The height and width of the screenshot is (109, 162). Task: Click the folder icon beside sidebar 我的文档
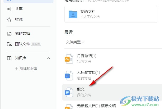click(9, 34)
